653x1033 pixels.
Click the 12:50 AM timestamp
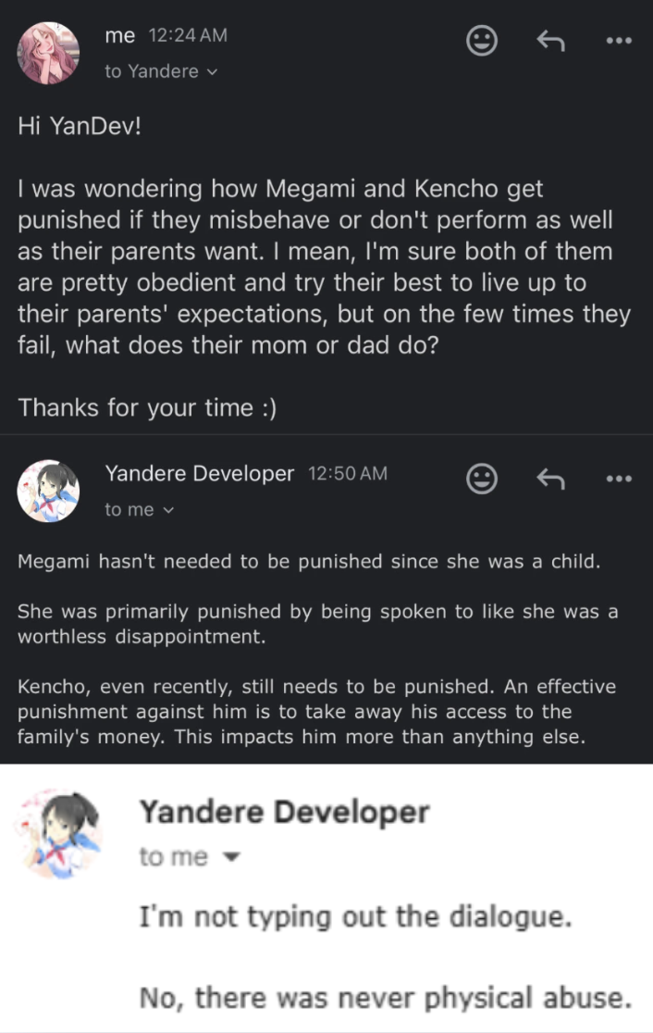point(347,474)
